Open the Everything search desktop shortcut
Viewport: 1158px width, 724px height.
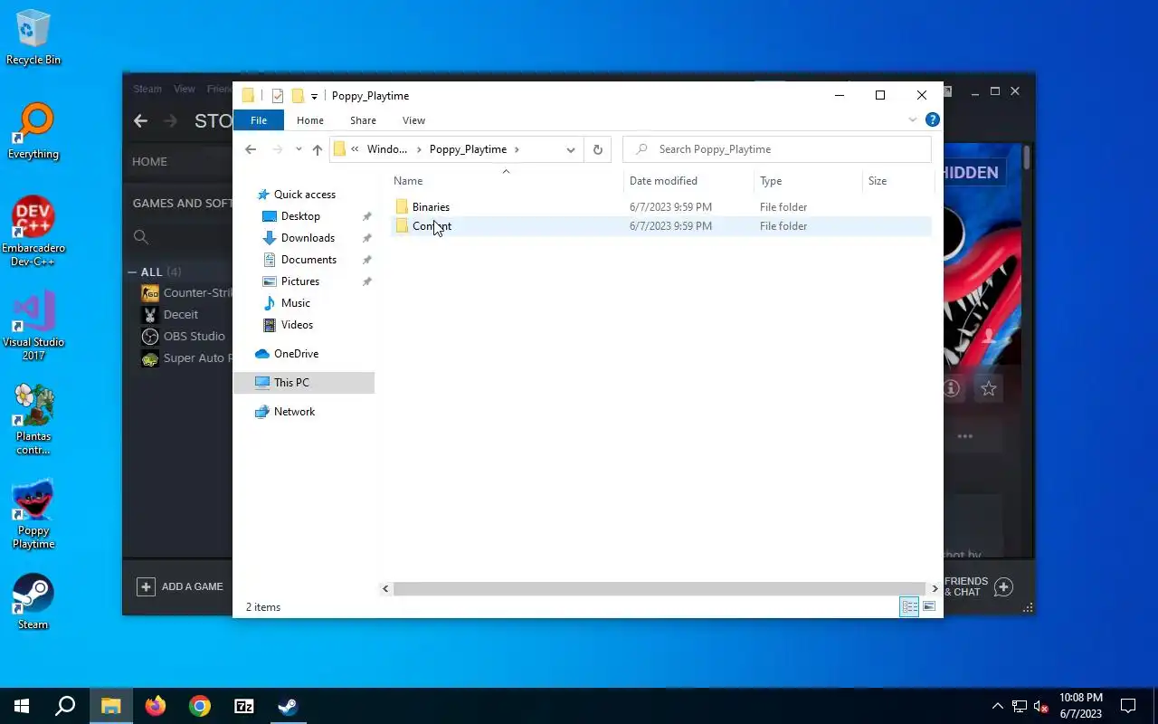tap(33, 132)
